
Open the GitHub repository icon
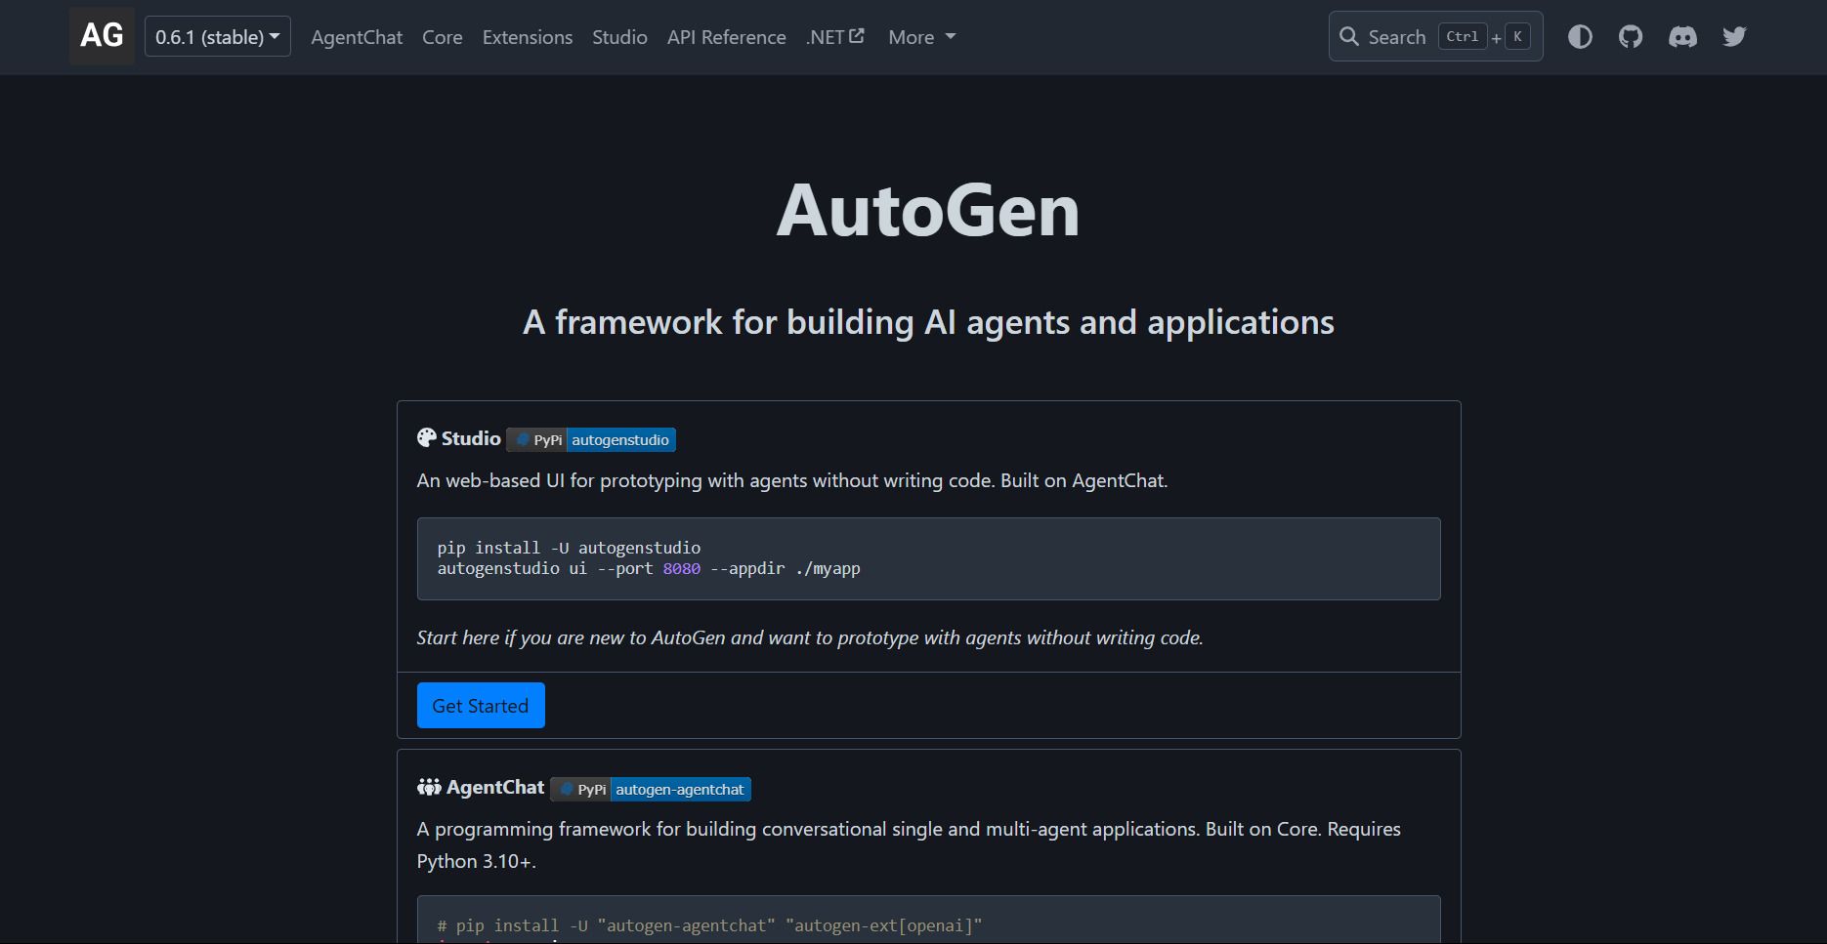point(1631,37)
